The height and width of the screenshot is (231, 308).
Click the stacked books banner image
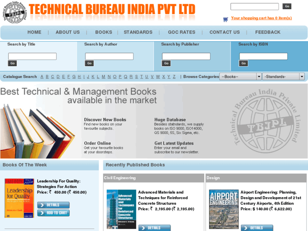pos(37,131)
